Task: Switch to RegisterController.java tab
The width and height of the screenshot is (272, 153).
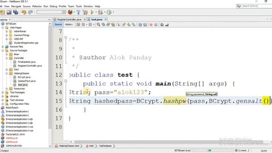Action: [69, 20]
